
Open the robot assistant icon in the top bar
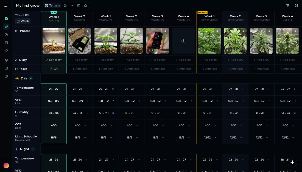[x=85, y=5]
